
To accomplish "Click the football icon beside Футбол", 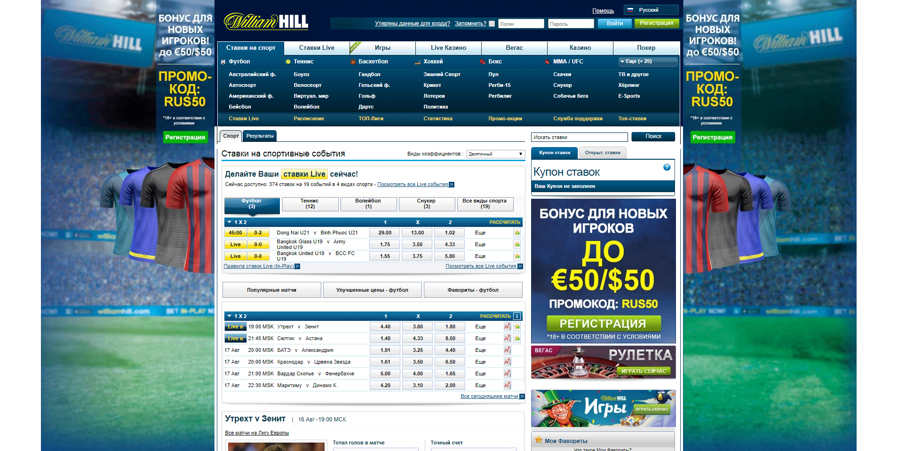I will click(223, 62).
